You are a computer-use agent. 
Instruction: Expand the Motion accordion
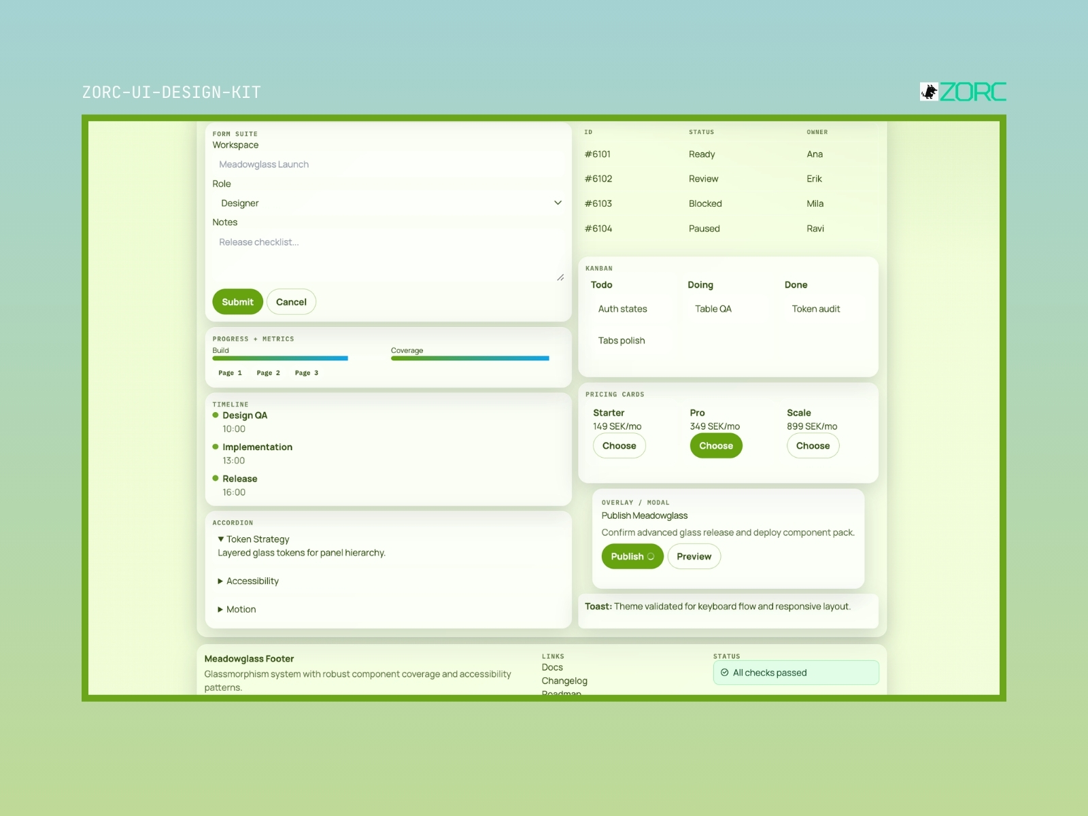237,609
